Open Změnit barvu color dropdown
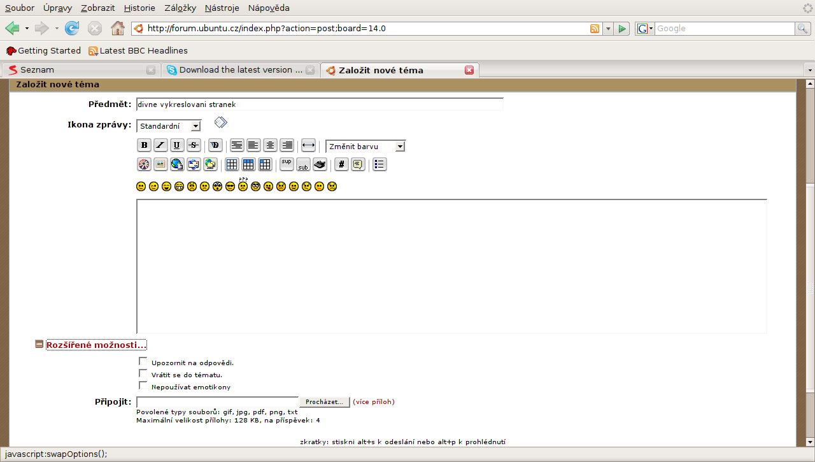 (365, 147)
